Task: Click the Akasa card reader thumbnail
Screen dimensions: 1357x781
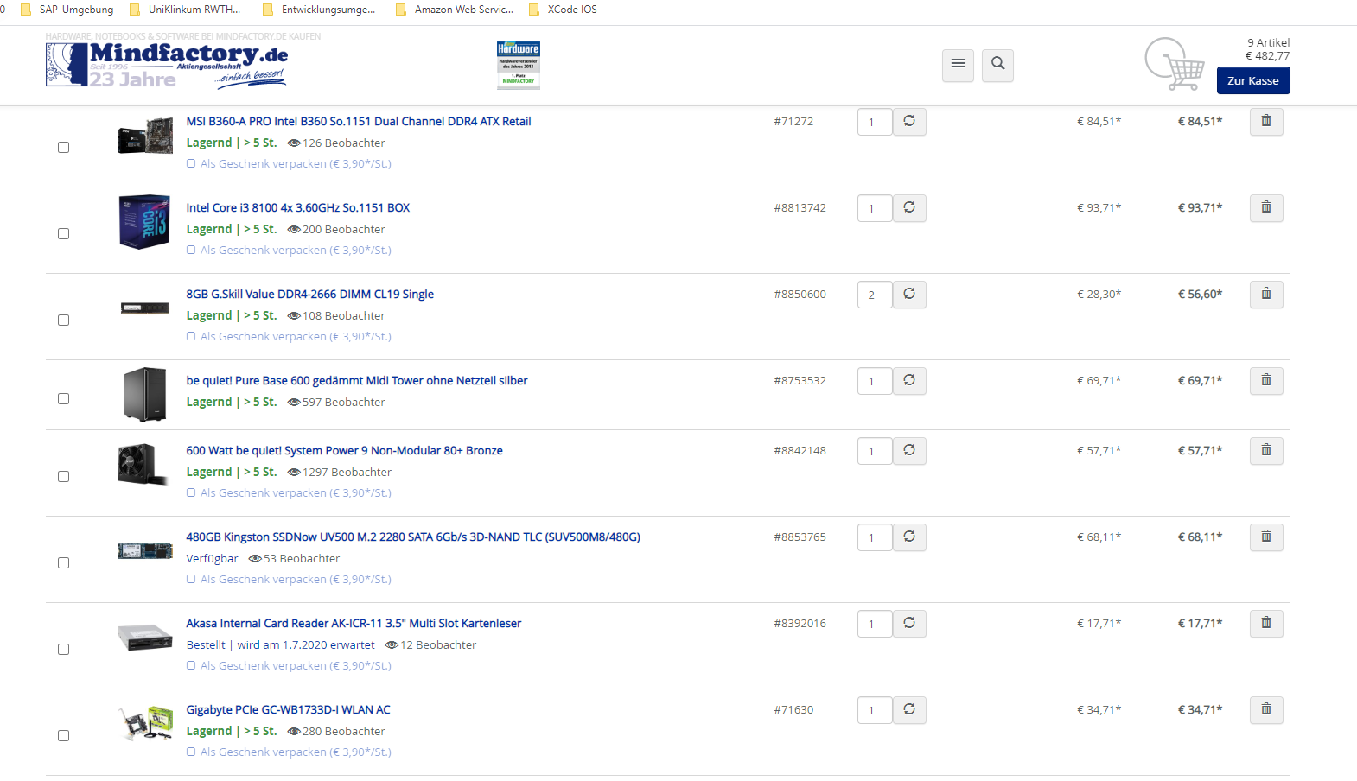Action: (145, 638)
